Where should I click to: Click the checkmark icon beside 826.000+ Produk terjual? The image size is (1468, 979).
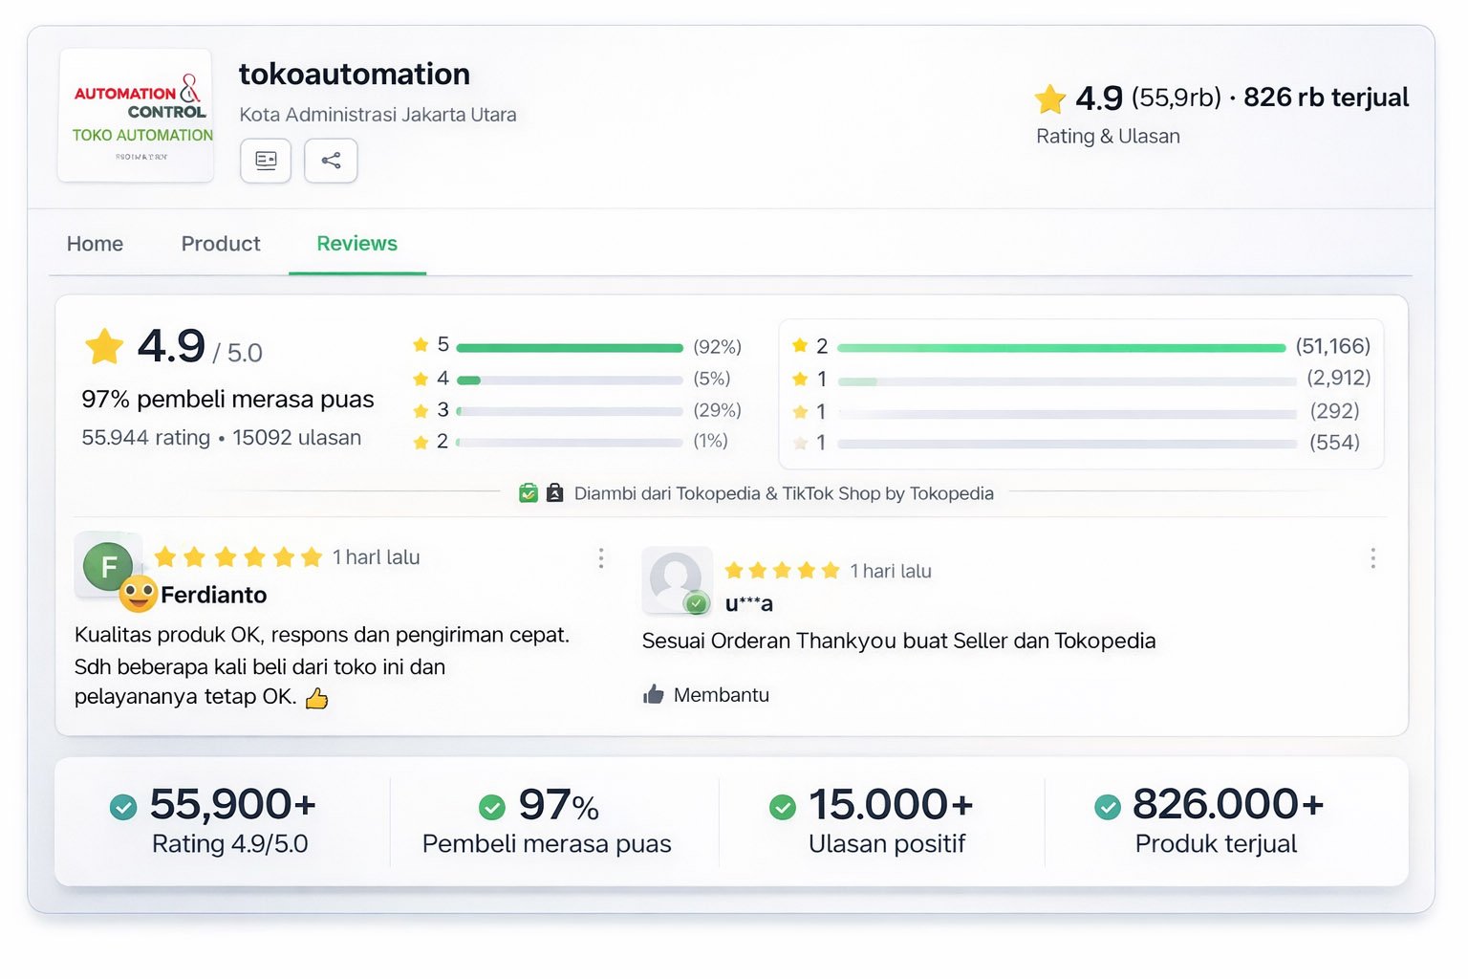click(1109, 806)
